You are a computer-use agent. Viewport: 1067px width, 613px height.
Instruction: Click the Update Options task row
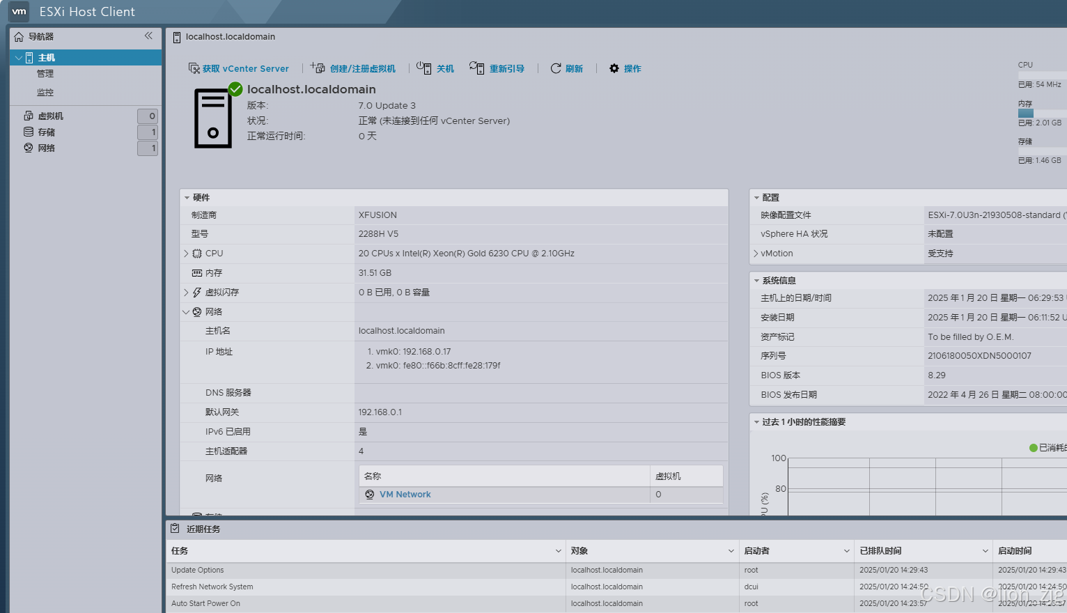click(616, 571)
